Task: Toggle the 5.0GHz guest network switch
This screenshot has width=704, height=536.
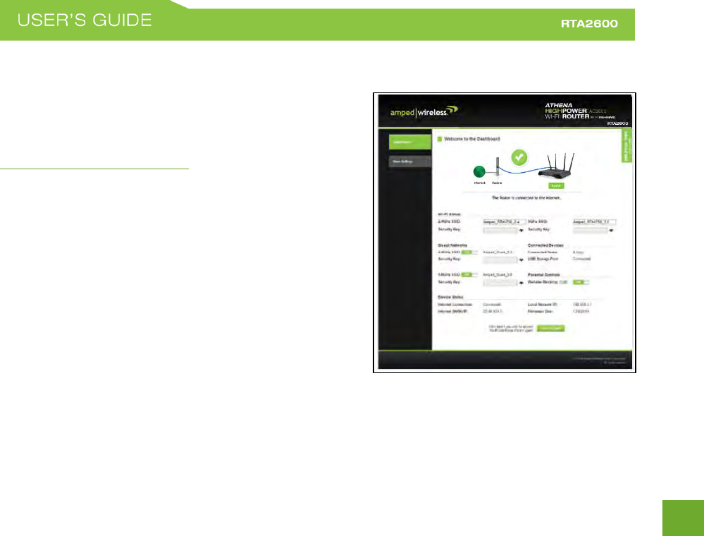Action: 469,274
